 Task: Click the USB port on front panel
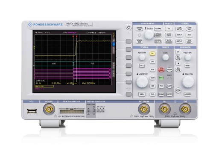32,111
